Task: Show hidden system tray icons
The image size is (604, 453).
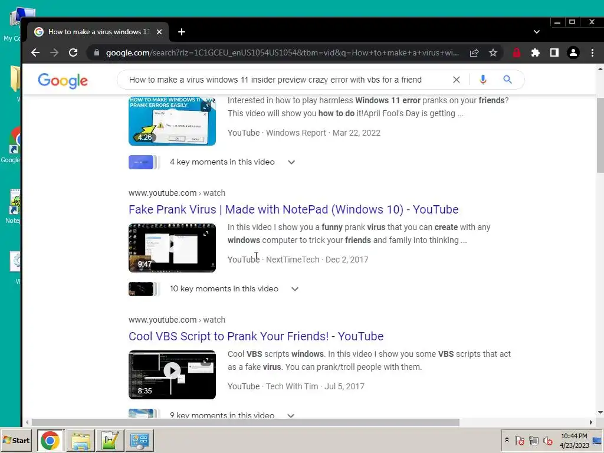Action: (507, 440)
